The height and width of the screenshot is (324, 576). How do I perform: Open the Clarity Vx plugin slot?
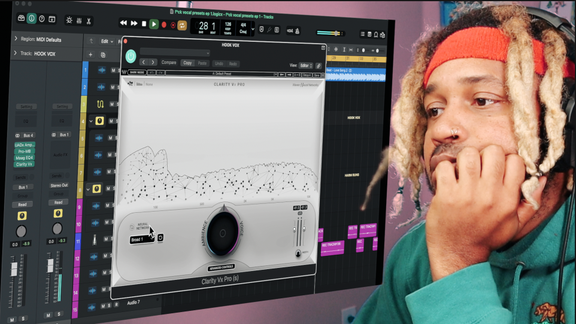[24, 164]
